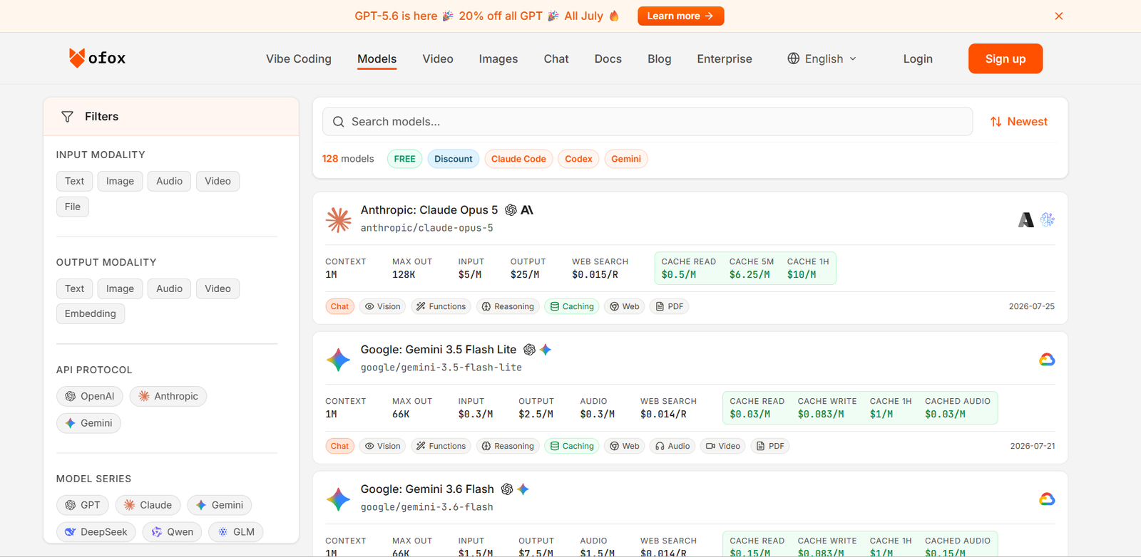Click the Functions tag on Claude Opus 5

click(441, 306)
